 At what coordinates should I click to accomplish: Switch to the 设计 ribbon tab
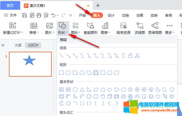111,16
